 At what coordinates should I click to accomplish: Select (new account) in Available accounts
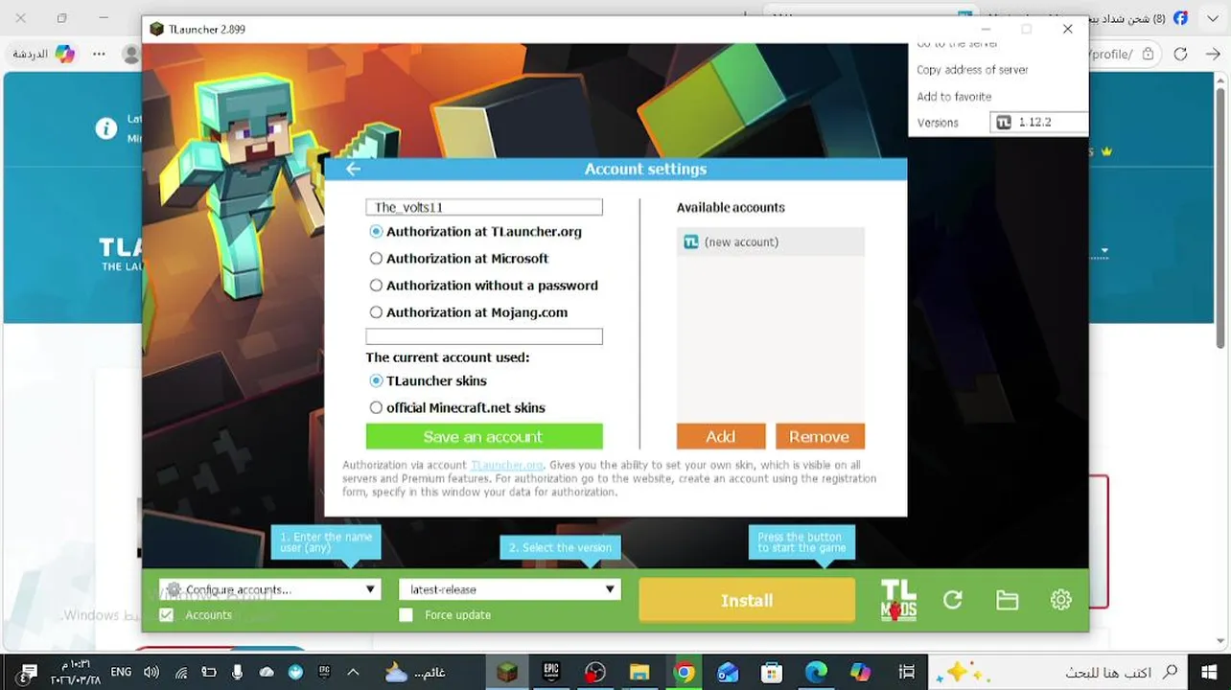(771, 242)
